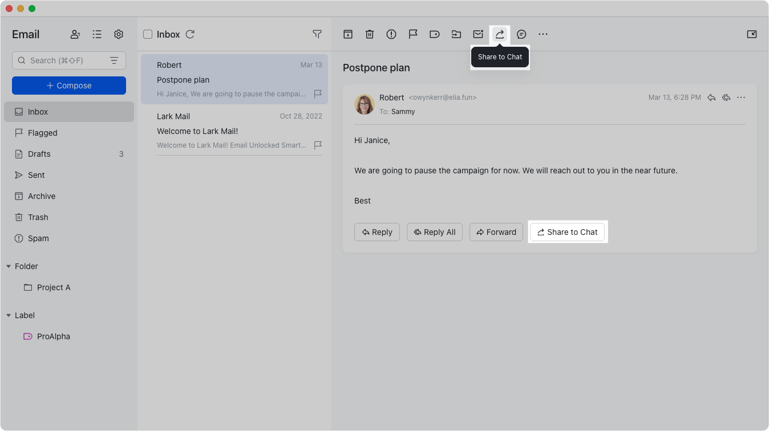Move the email to a folder
Screen dimensions: 769x431
tap(456, 34)
